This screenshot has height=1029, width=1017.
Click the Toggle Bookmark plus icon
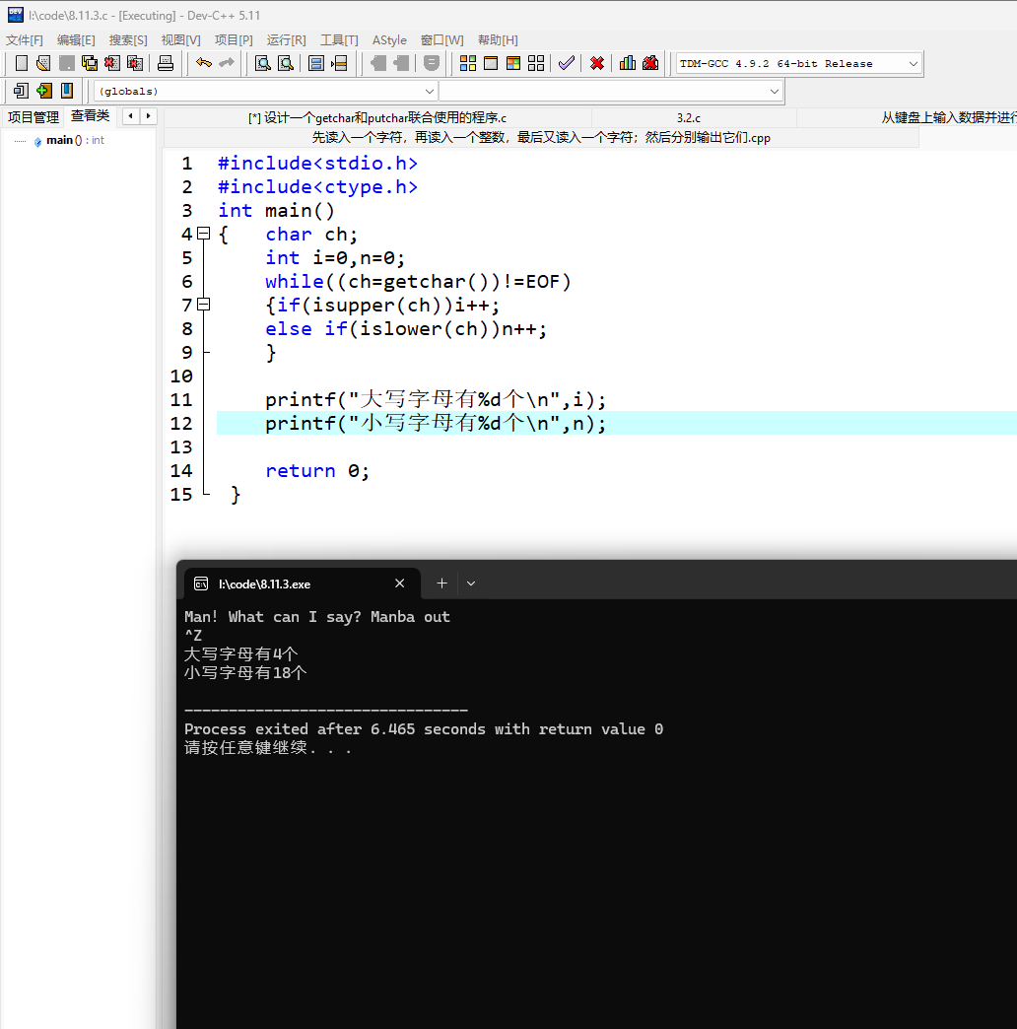pos(44,91)
